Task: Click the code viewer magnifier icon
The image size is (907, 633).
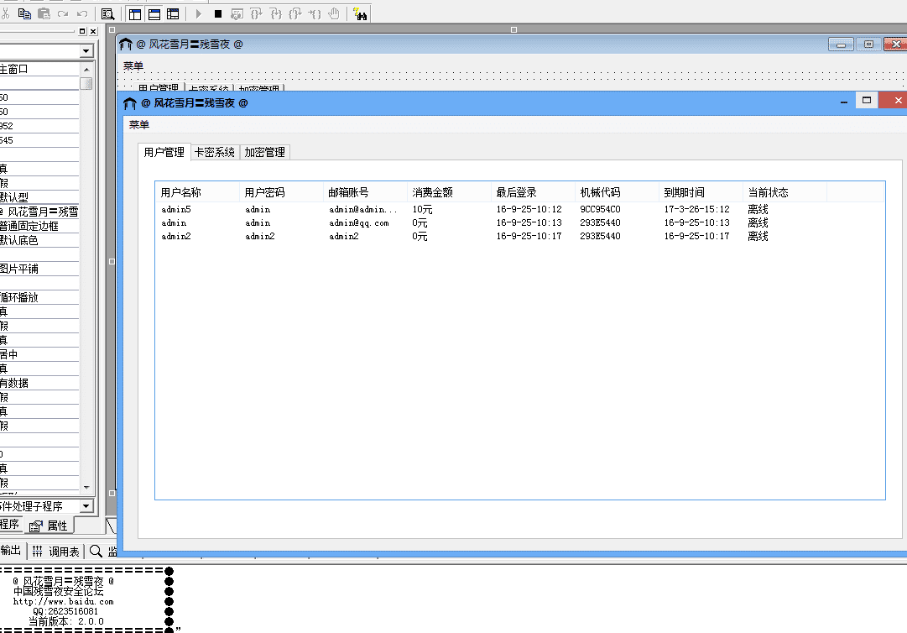Action: click(108, 13)
